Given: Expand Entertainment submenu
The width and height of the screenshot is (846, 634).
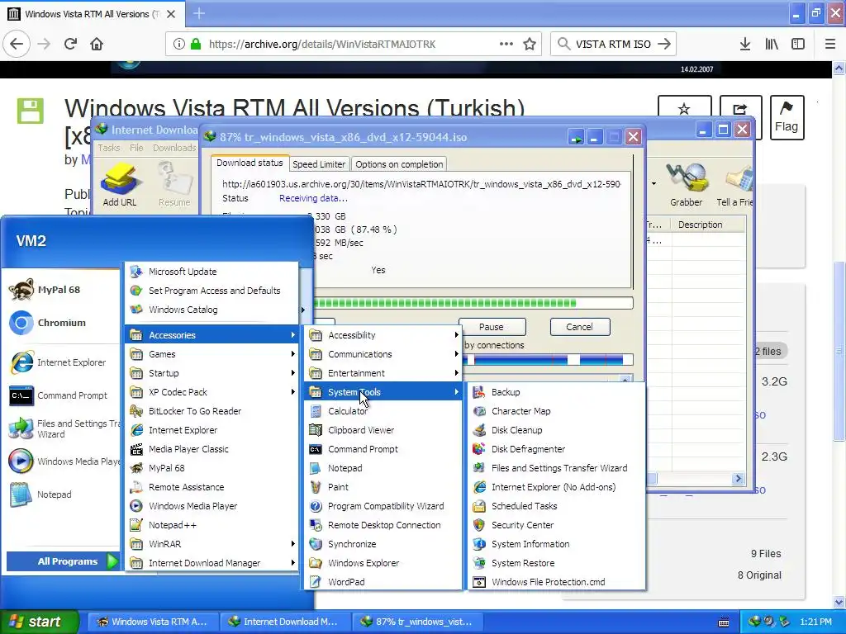Looking at the screenshot, I should point(383,373).
